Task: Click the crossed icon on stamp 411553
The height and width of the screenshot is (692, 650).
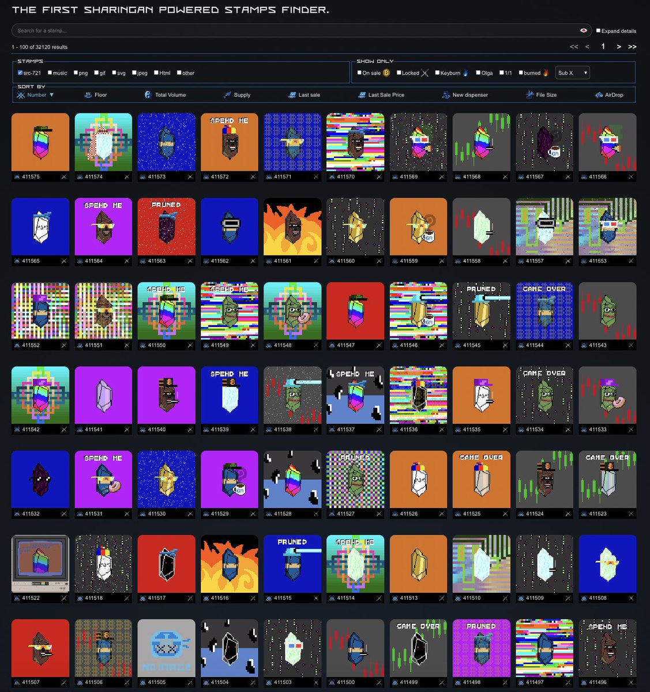Action: pyautogui.click(x=631, y=261)
